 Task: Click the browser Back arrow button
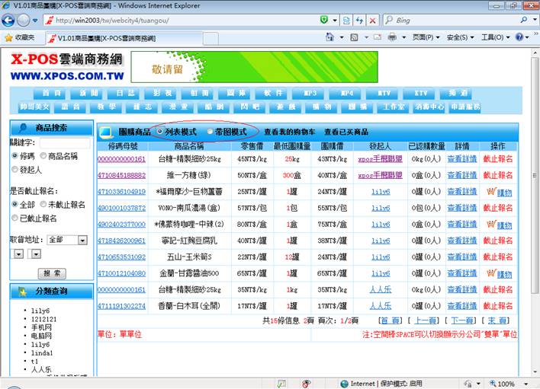(10, 20)
